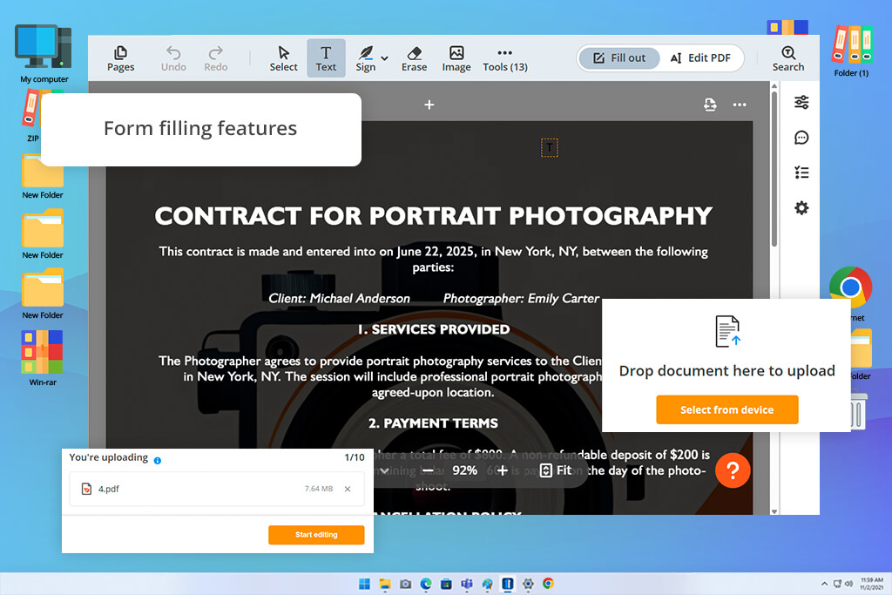
Task: Zoom out with the minus button
Action: coord(428,470)
